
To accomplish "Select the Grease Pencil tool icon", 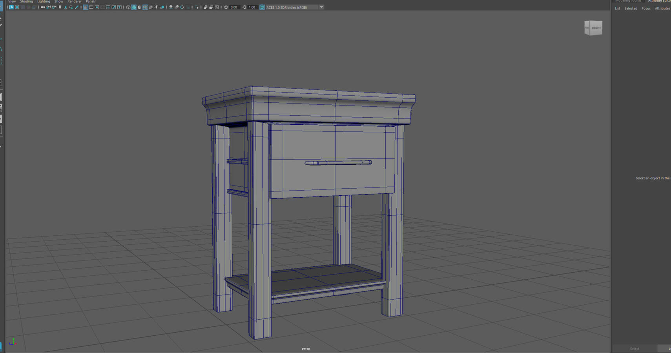I will click(x=77, y=7).
